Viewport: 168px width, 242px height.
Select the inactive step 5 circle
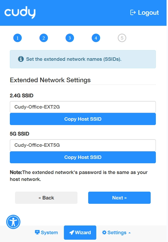(122, 38)
